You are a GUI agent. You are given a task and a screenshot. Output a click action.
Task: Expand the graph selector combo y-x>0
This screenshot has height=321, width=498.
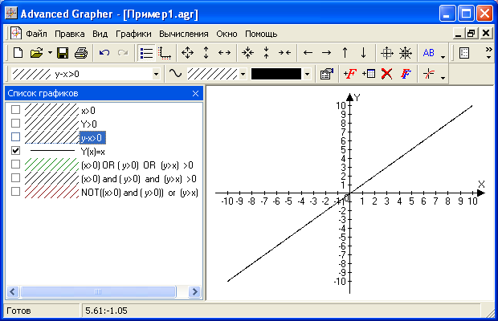156,74
